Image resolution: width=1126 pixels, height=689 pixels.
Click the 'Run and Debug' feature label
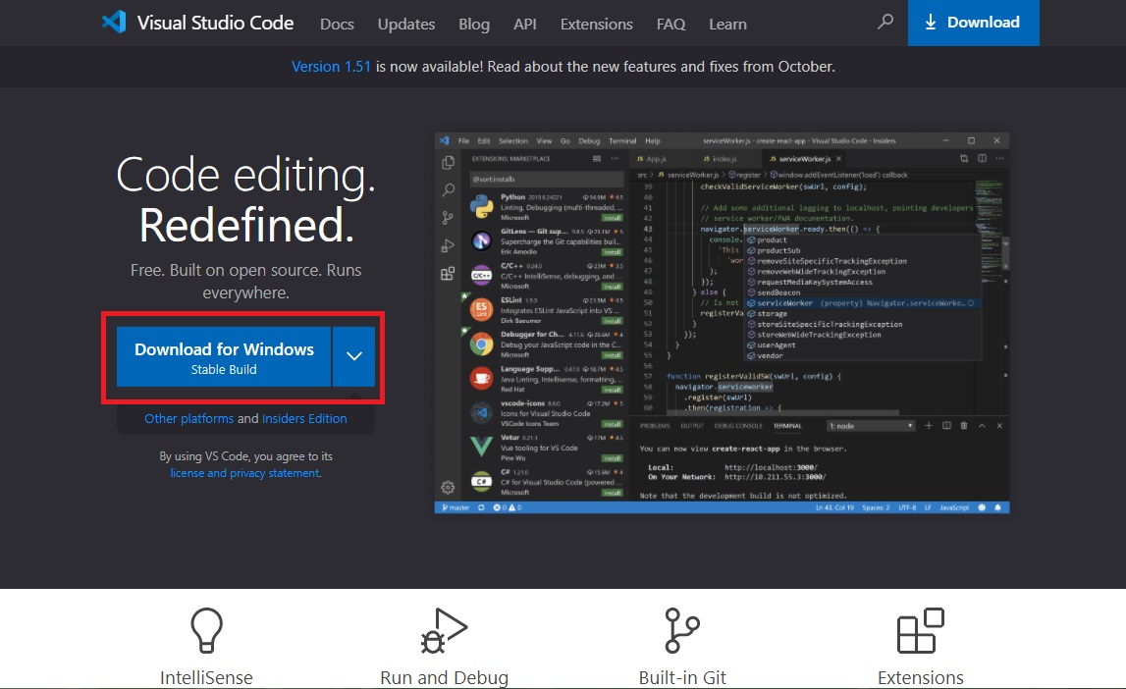[x=444, y=677]
